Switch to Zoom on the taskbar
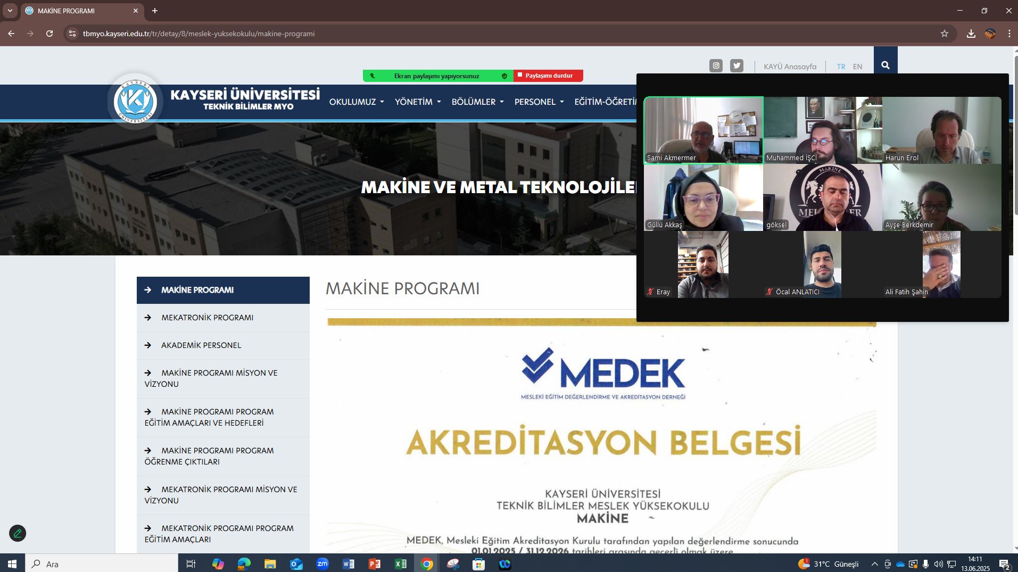 (322, 563)
